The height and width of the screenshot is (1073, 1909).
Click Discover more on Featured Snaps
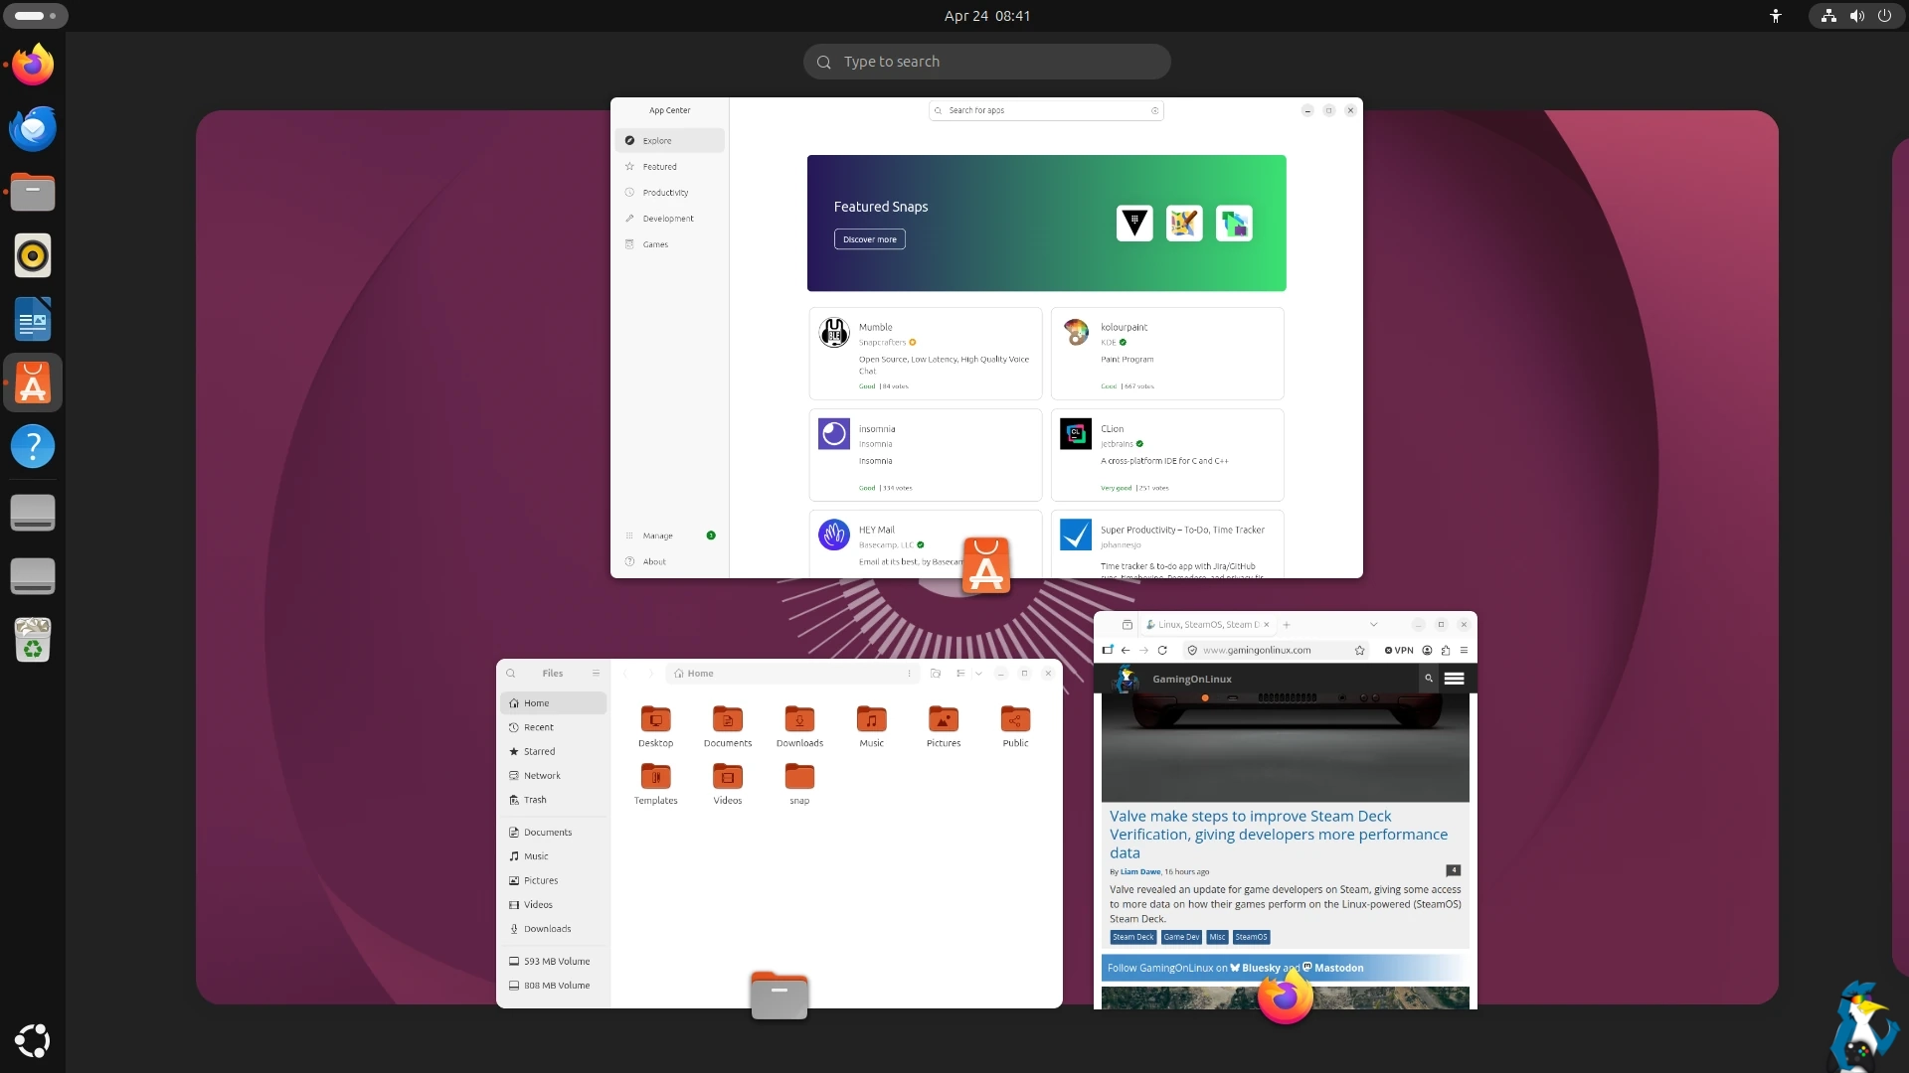(x=869, y=239)
